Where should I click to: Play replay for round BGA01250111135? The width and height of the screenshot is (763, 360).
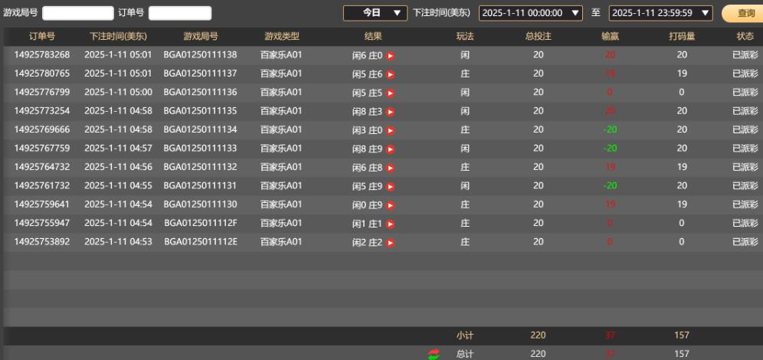(x=390, y=112)
